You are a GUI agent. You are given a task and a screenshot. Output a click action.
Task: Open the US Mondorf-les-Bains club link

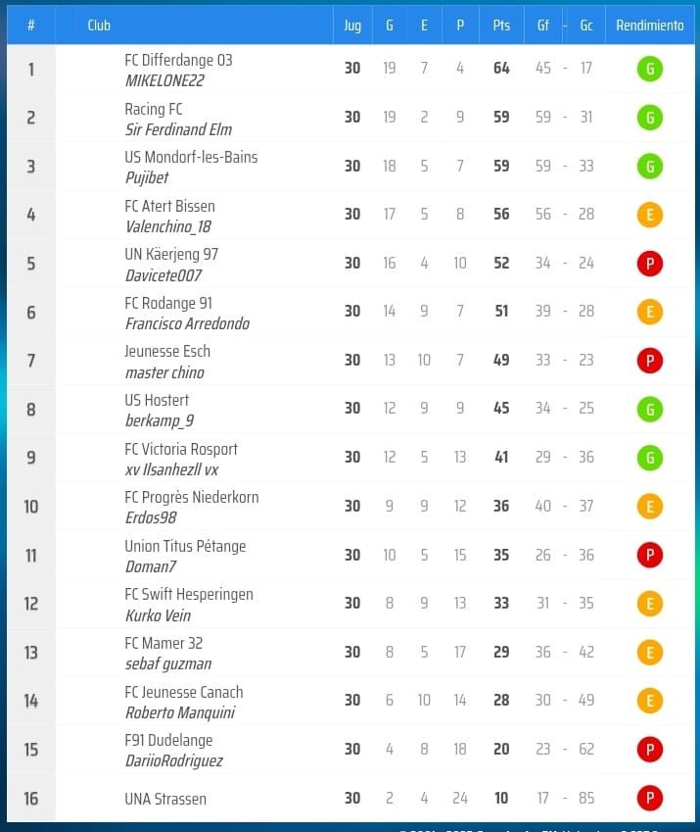tap(191, 157)
